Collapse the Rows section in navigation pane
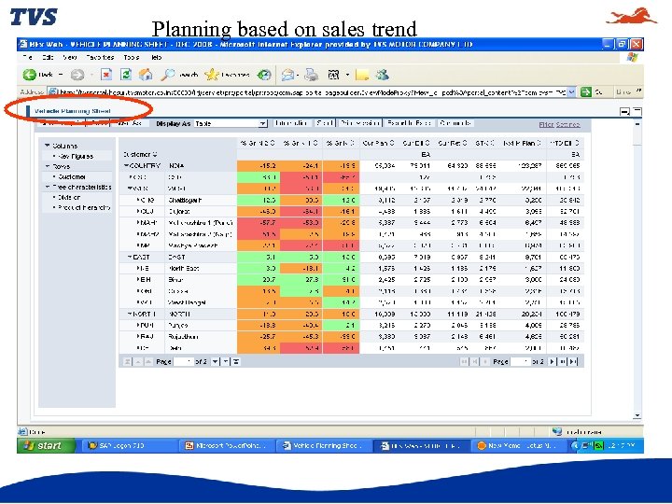672x504 pixels. click(x=48, y=166)
